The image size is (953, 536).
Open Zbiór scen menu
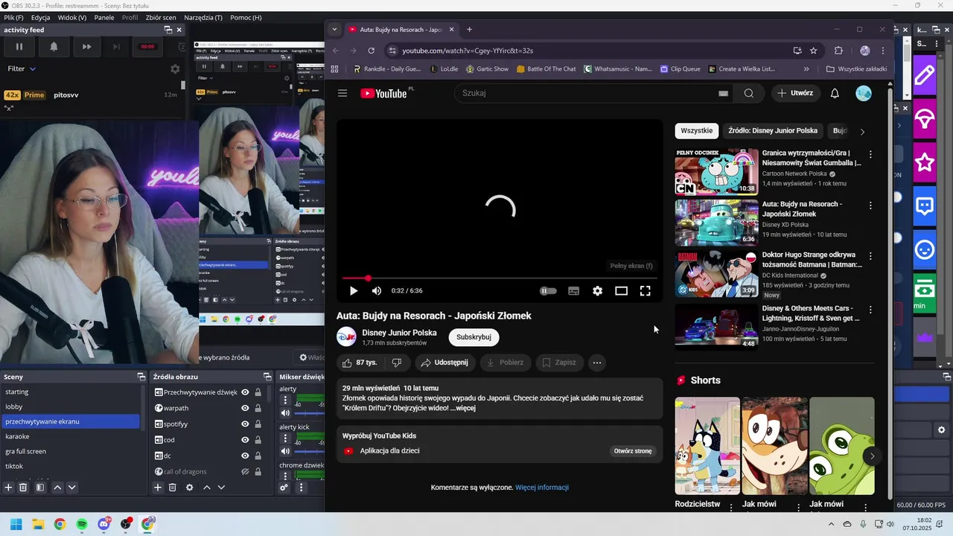161,17
